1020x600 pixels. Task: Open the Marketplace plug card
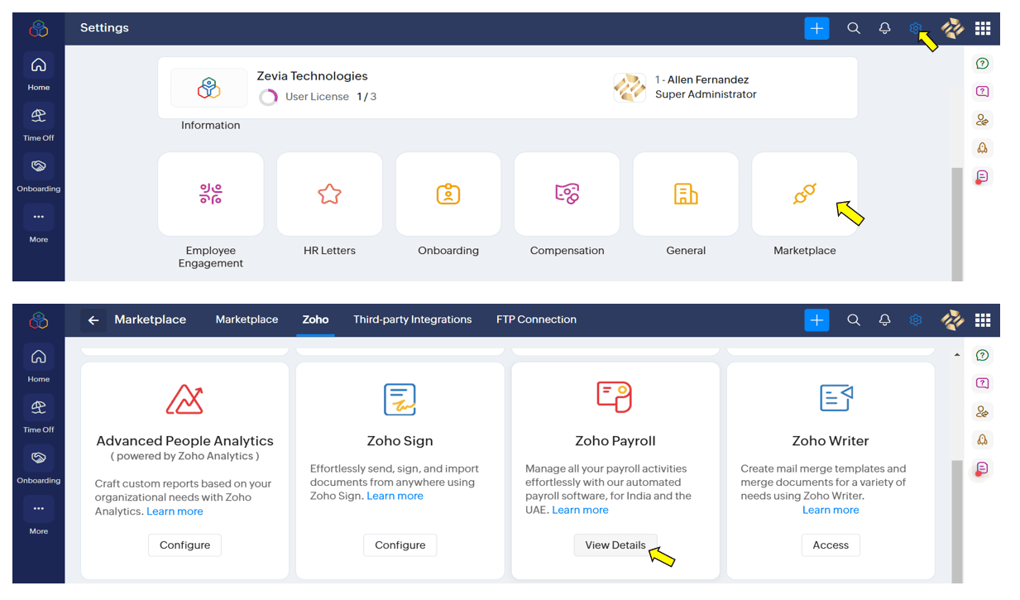click(805, 194)
